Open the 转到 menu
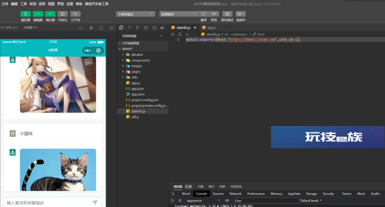 32,4
